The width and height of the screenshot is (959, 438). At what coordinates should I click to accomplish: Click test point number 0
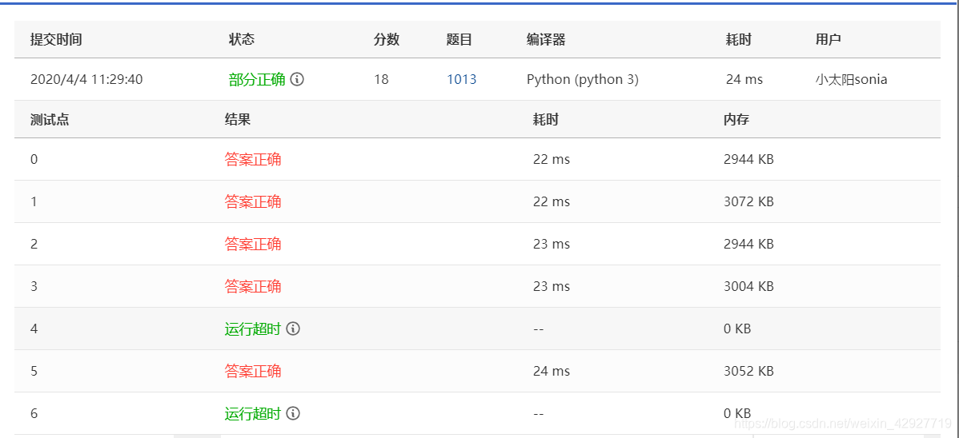pos(34,159)
